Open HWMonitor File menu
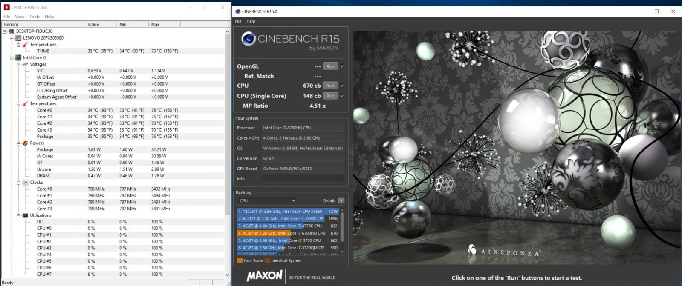The height and width of the screenshot is (286, 682). [7, 17]
